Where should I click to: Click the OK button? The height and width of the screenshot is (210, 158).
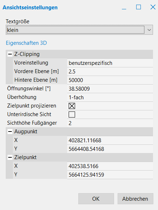(96, 199)
